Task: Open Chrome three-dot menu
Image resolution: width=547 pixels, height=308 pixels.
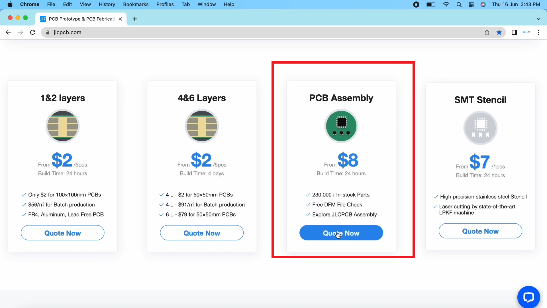Action: click(538, 33)
